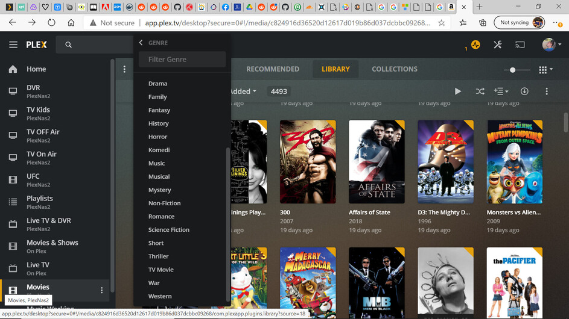Choose the Musical genre filter
Viewport: 569px width, 319px height.
tap(159, 177)
